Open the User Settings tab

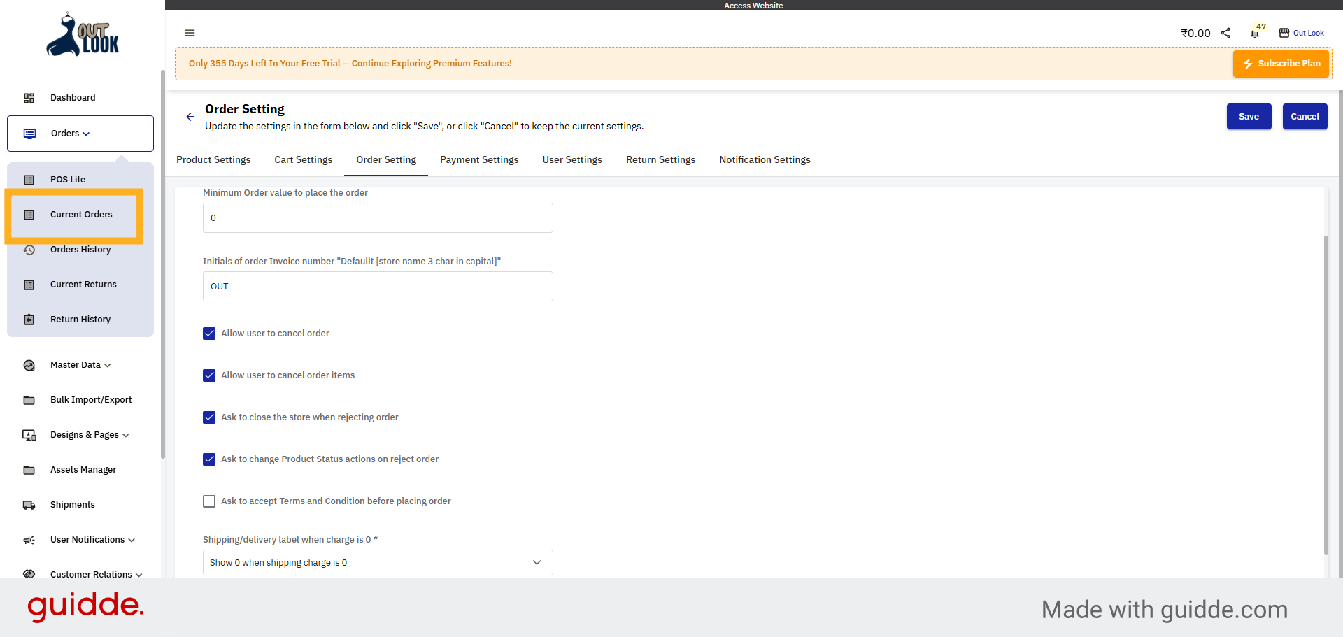572,160
